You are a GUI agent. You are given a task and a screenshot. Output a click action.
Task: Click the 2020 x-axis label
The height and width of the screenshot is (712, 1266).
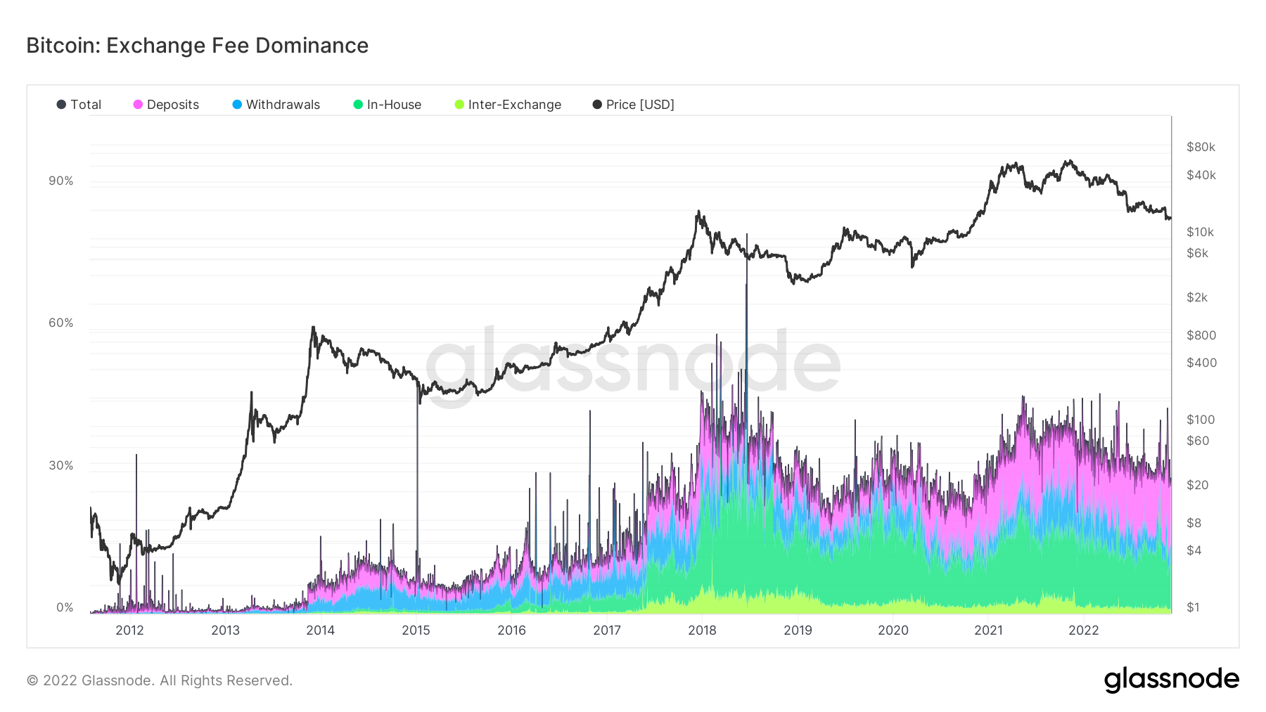click(893, 630)
